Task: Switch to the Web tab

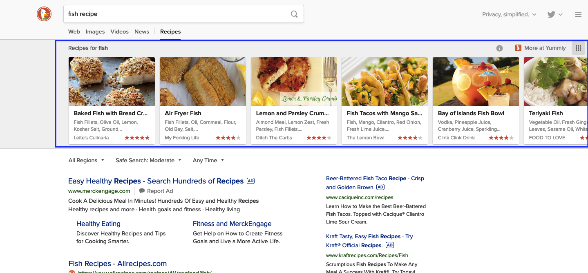Action: point(74,31)
